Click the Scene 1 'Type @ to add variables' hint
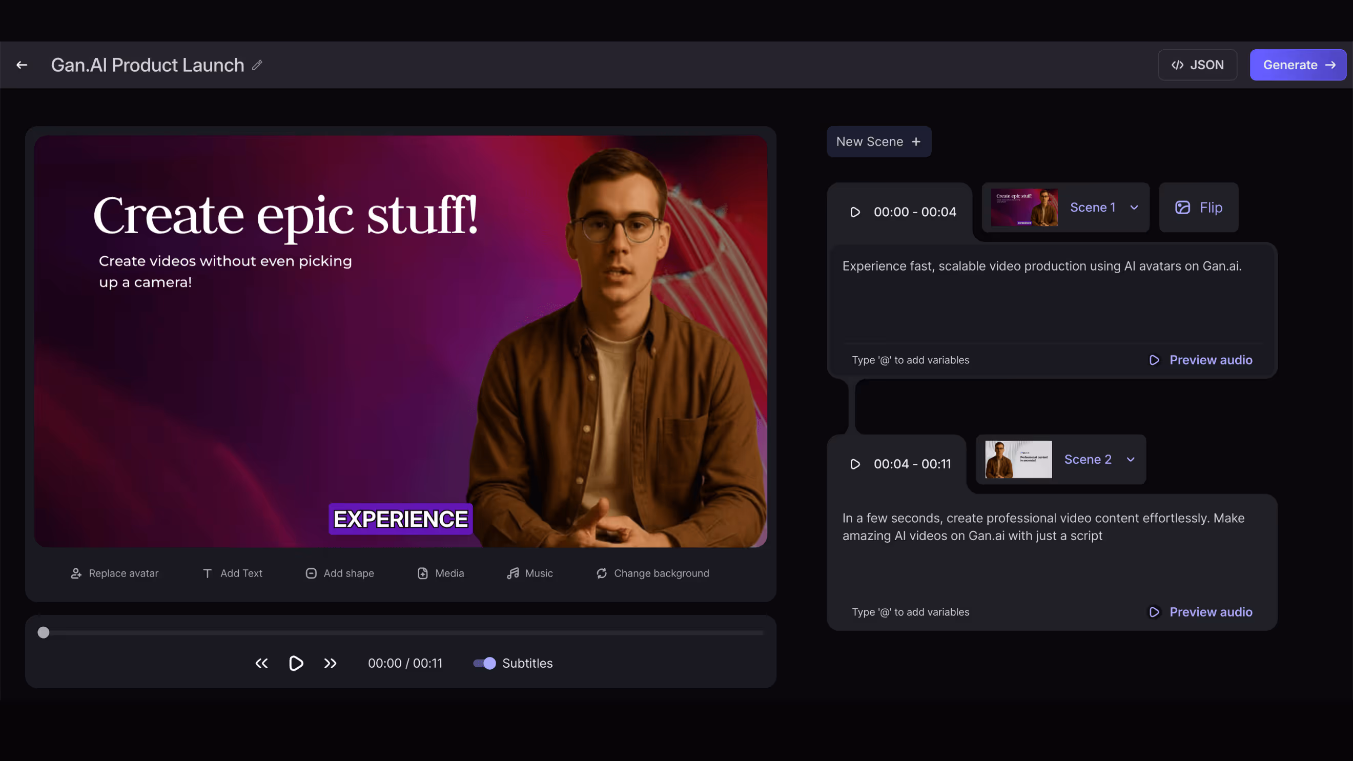 coord(911,360)
